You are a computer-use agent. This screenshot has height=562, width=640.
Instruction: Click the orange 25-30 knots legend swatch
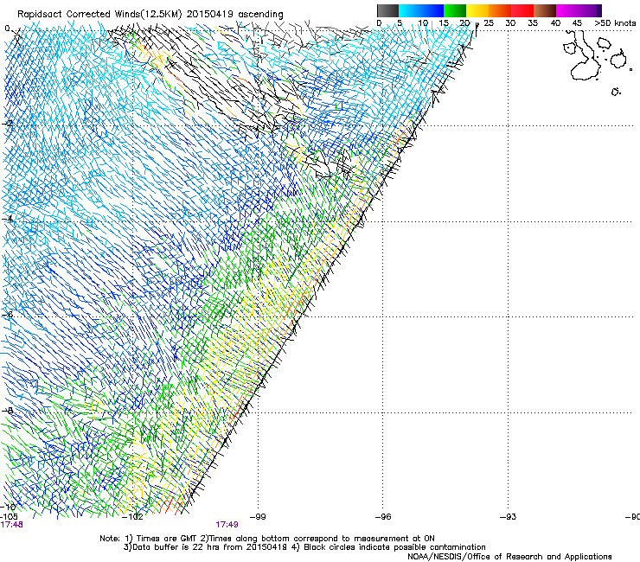500,10
